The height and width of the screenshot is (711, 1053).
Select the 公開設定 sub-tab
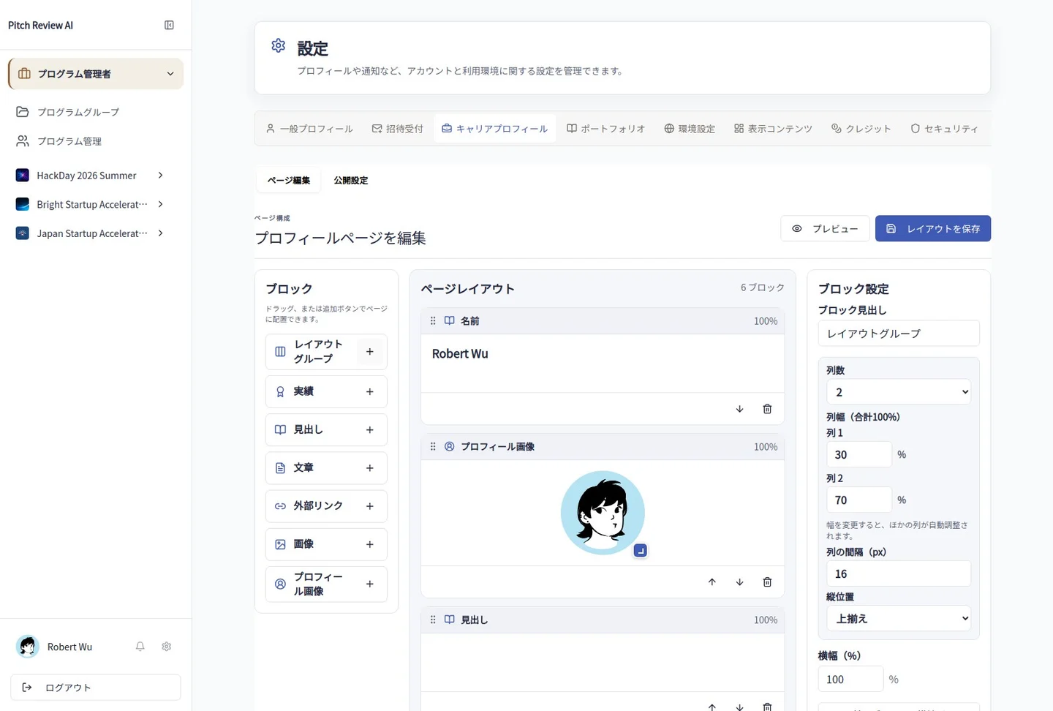click(x=351, y=181)
